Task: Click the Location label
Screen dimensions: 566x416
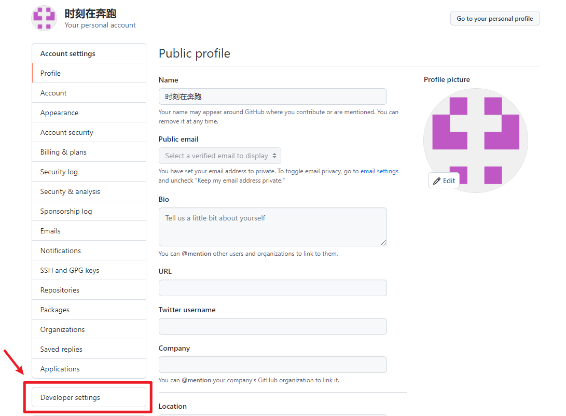Action: pos(173,406)
